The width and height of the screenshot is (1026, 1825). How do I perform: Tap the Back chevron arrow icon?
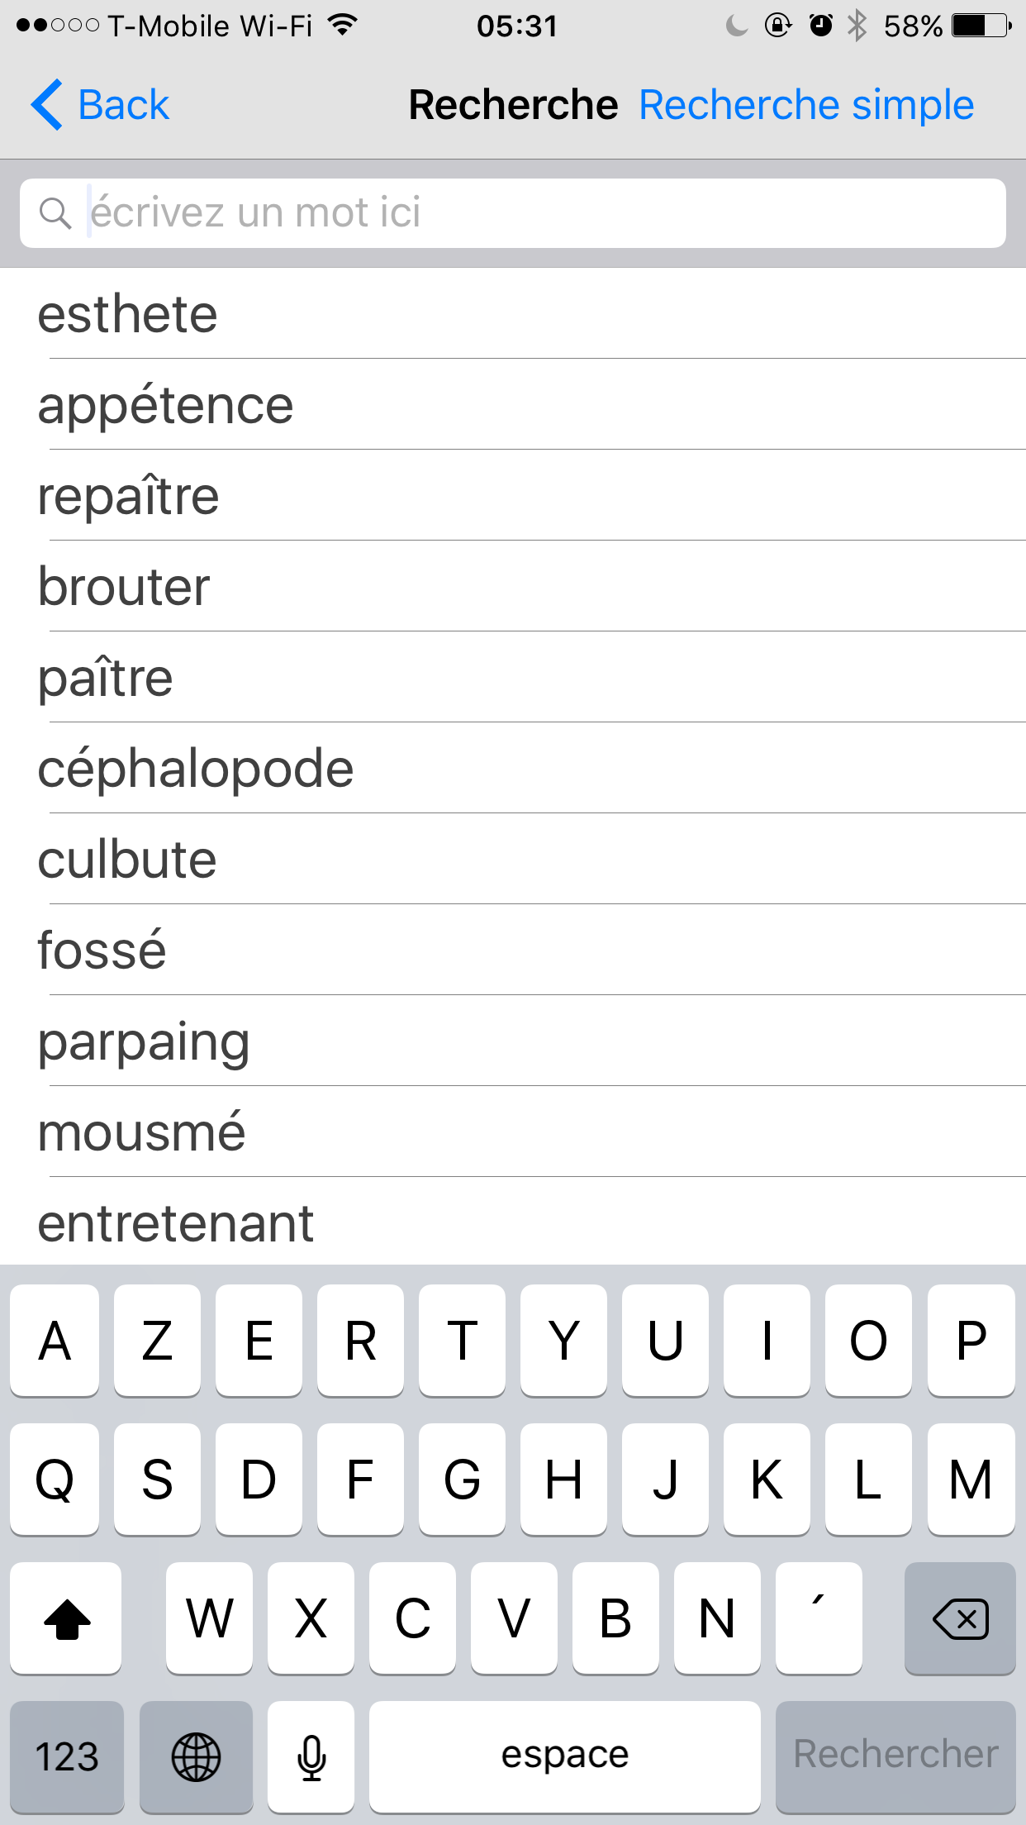coord(47,105)
